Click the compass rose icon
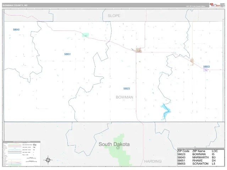 click(x=48, y=160)
